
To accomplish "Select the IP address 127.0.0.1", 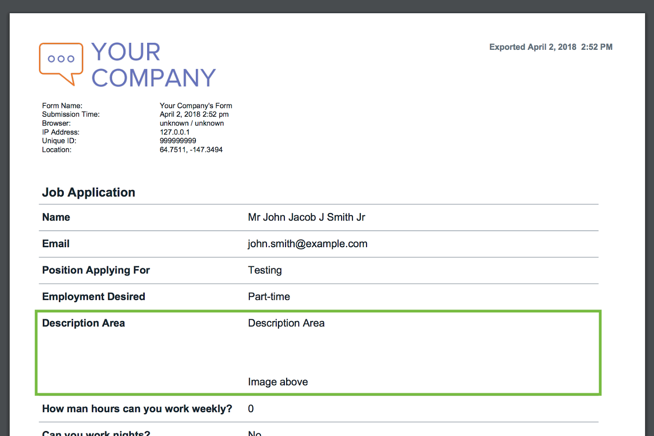I will [175, 132].
